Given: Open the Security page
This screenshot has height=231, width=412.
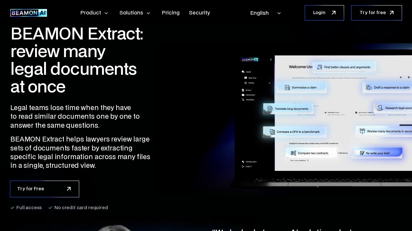Looking at the screenshot, I should click(x=200, y=13).
